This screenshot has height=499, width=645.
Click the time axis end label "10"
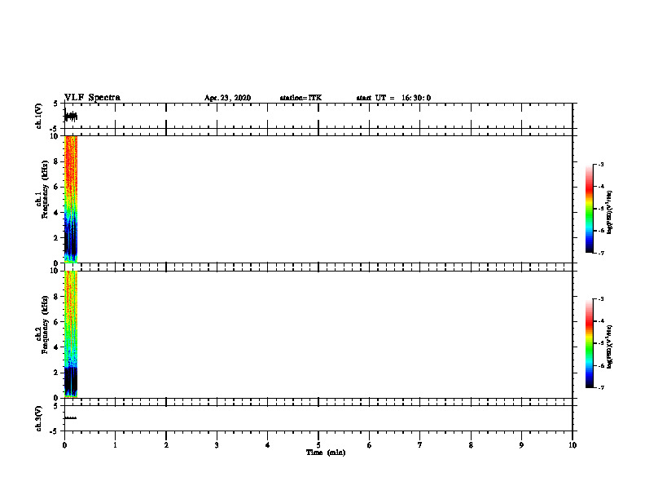[573, 445]
